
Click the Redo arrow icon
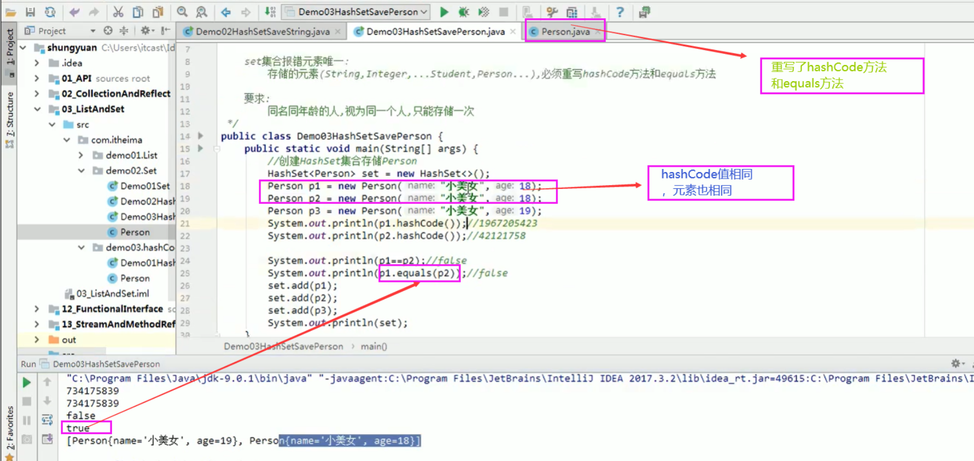(x=94, y=11)
